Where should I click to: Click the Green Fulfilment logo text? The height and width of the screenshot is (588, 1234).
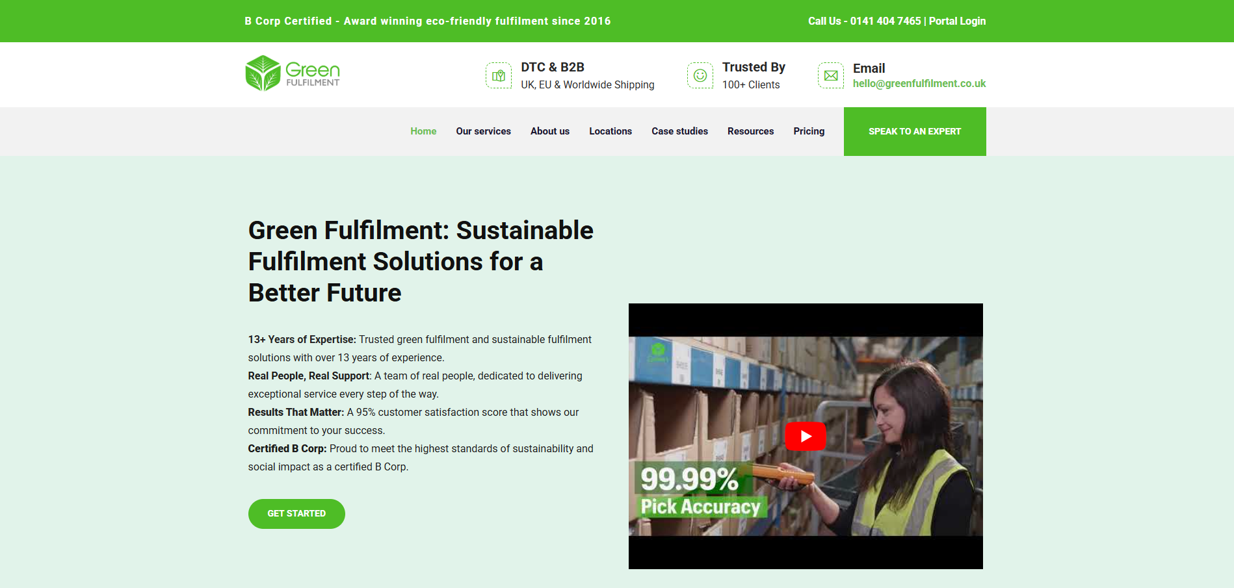[313, 73]
